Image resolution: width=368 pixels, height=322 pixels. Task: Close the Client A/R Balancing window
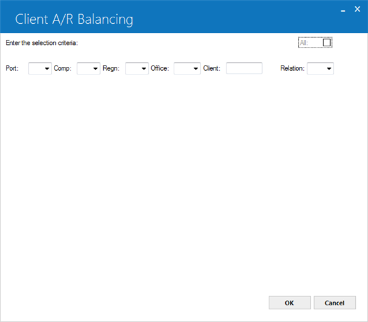[357, 9]
